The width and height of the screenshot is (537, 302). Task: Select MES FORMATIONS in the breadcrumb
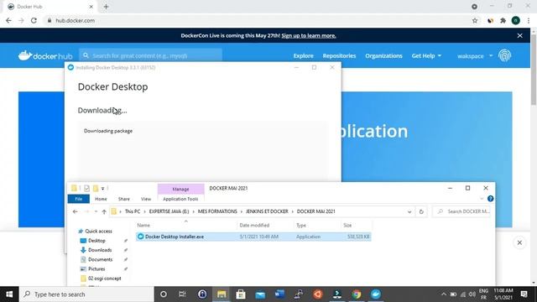pyautogui.click(x=217, y=211)
